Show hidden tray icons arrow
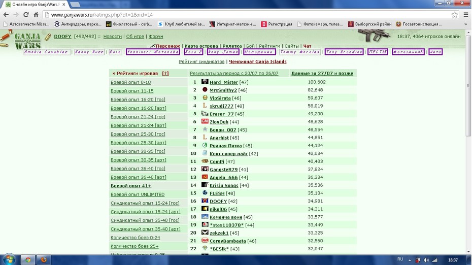 tap(410, 260)
